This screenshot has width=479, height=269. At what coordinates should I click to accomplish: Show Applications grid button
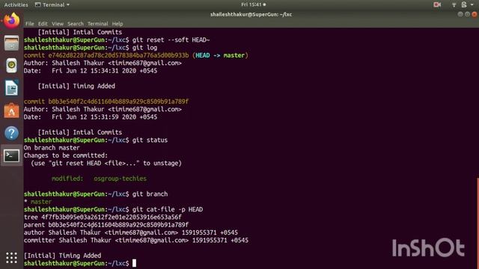pos(12,258)
